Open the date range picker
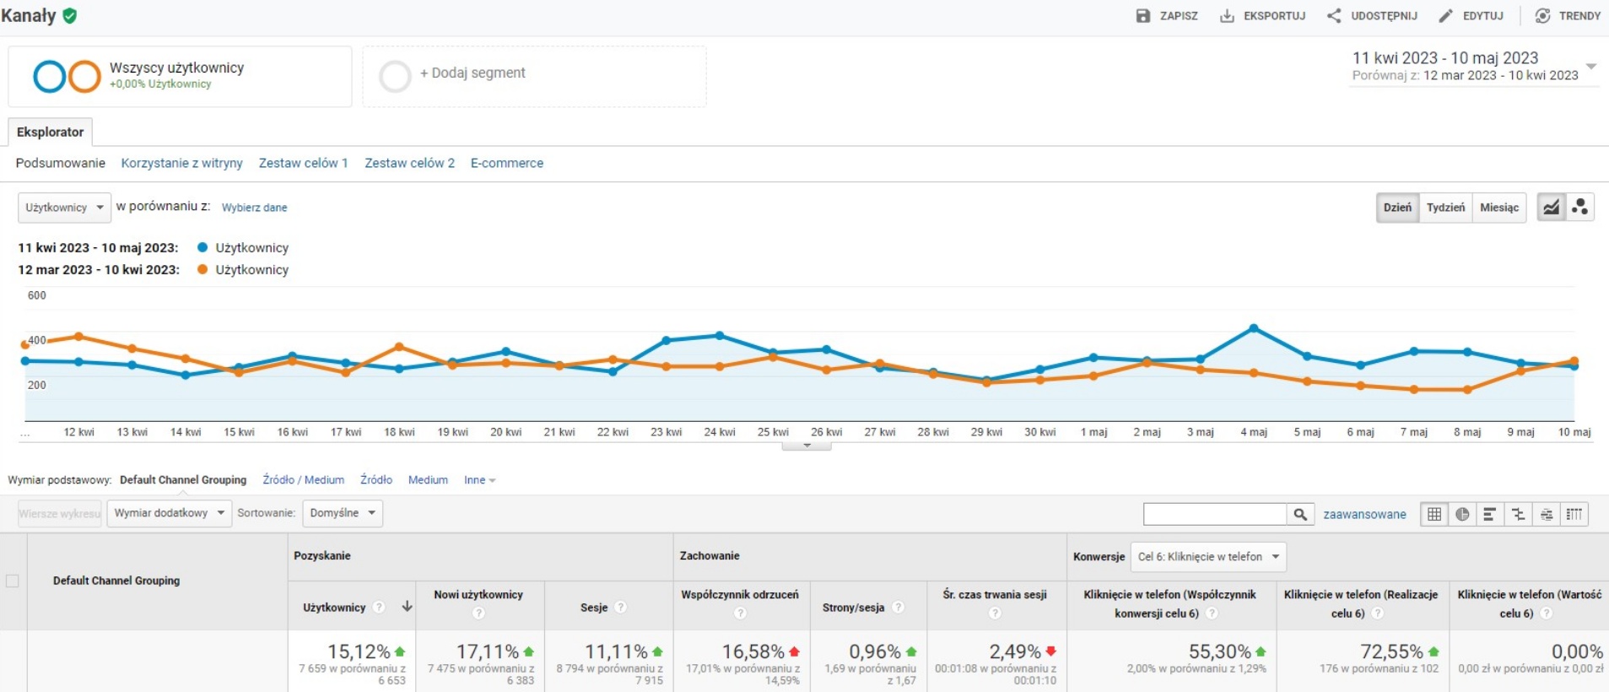1609x692 pixels. (x=1473, y=66)
